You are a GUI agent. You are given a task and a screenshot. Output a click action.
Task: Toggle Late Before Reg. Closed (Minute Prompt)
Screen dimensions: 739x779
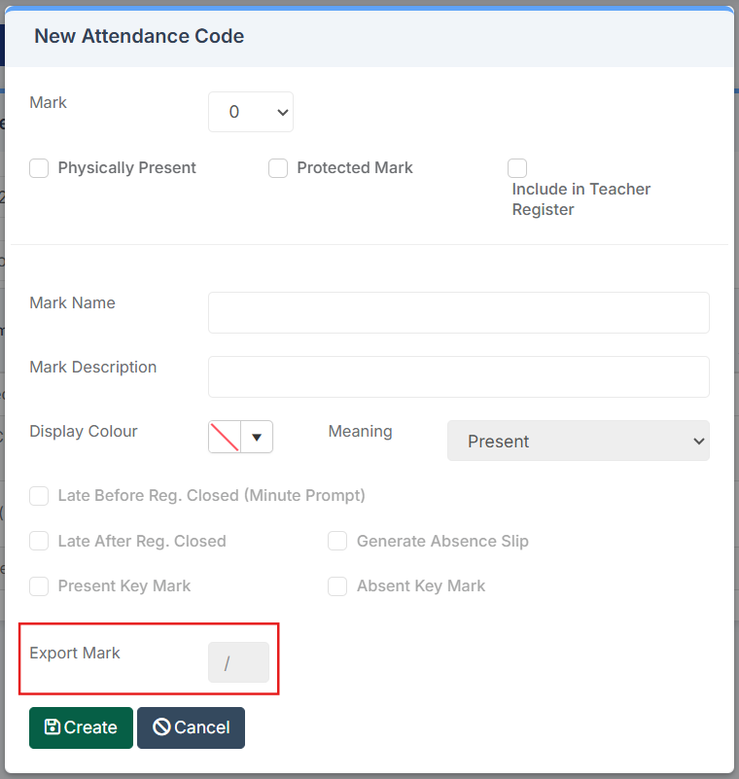39,496
